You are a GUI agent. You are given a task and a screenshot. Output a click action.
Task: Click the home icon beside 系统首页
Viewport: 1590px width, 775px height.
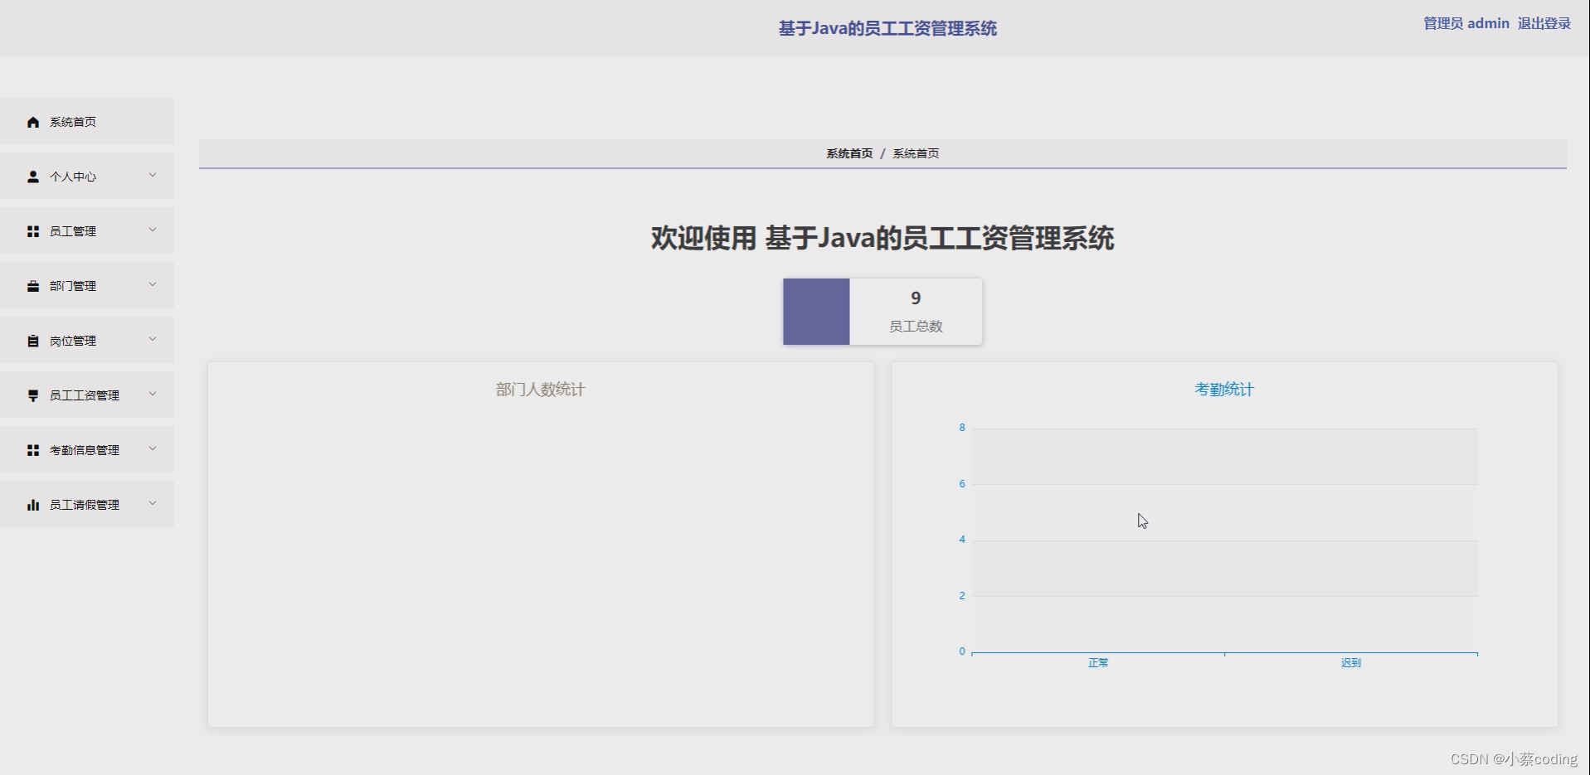[33, 122]
